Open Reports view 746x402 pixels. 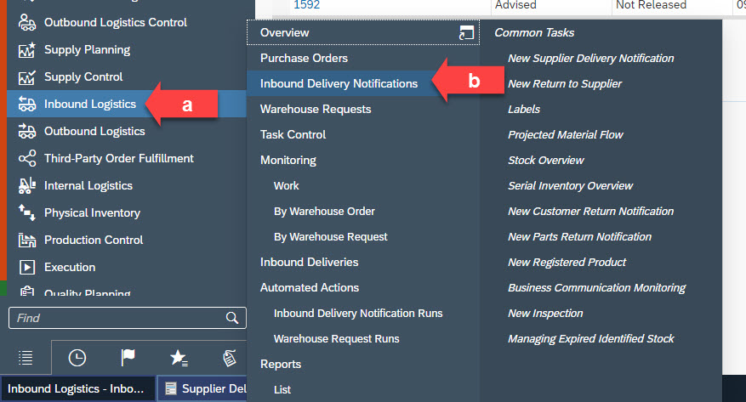281,365
